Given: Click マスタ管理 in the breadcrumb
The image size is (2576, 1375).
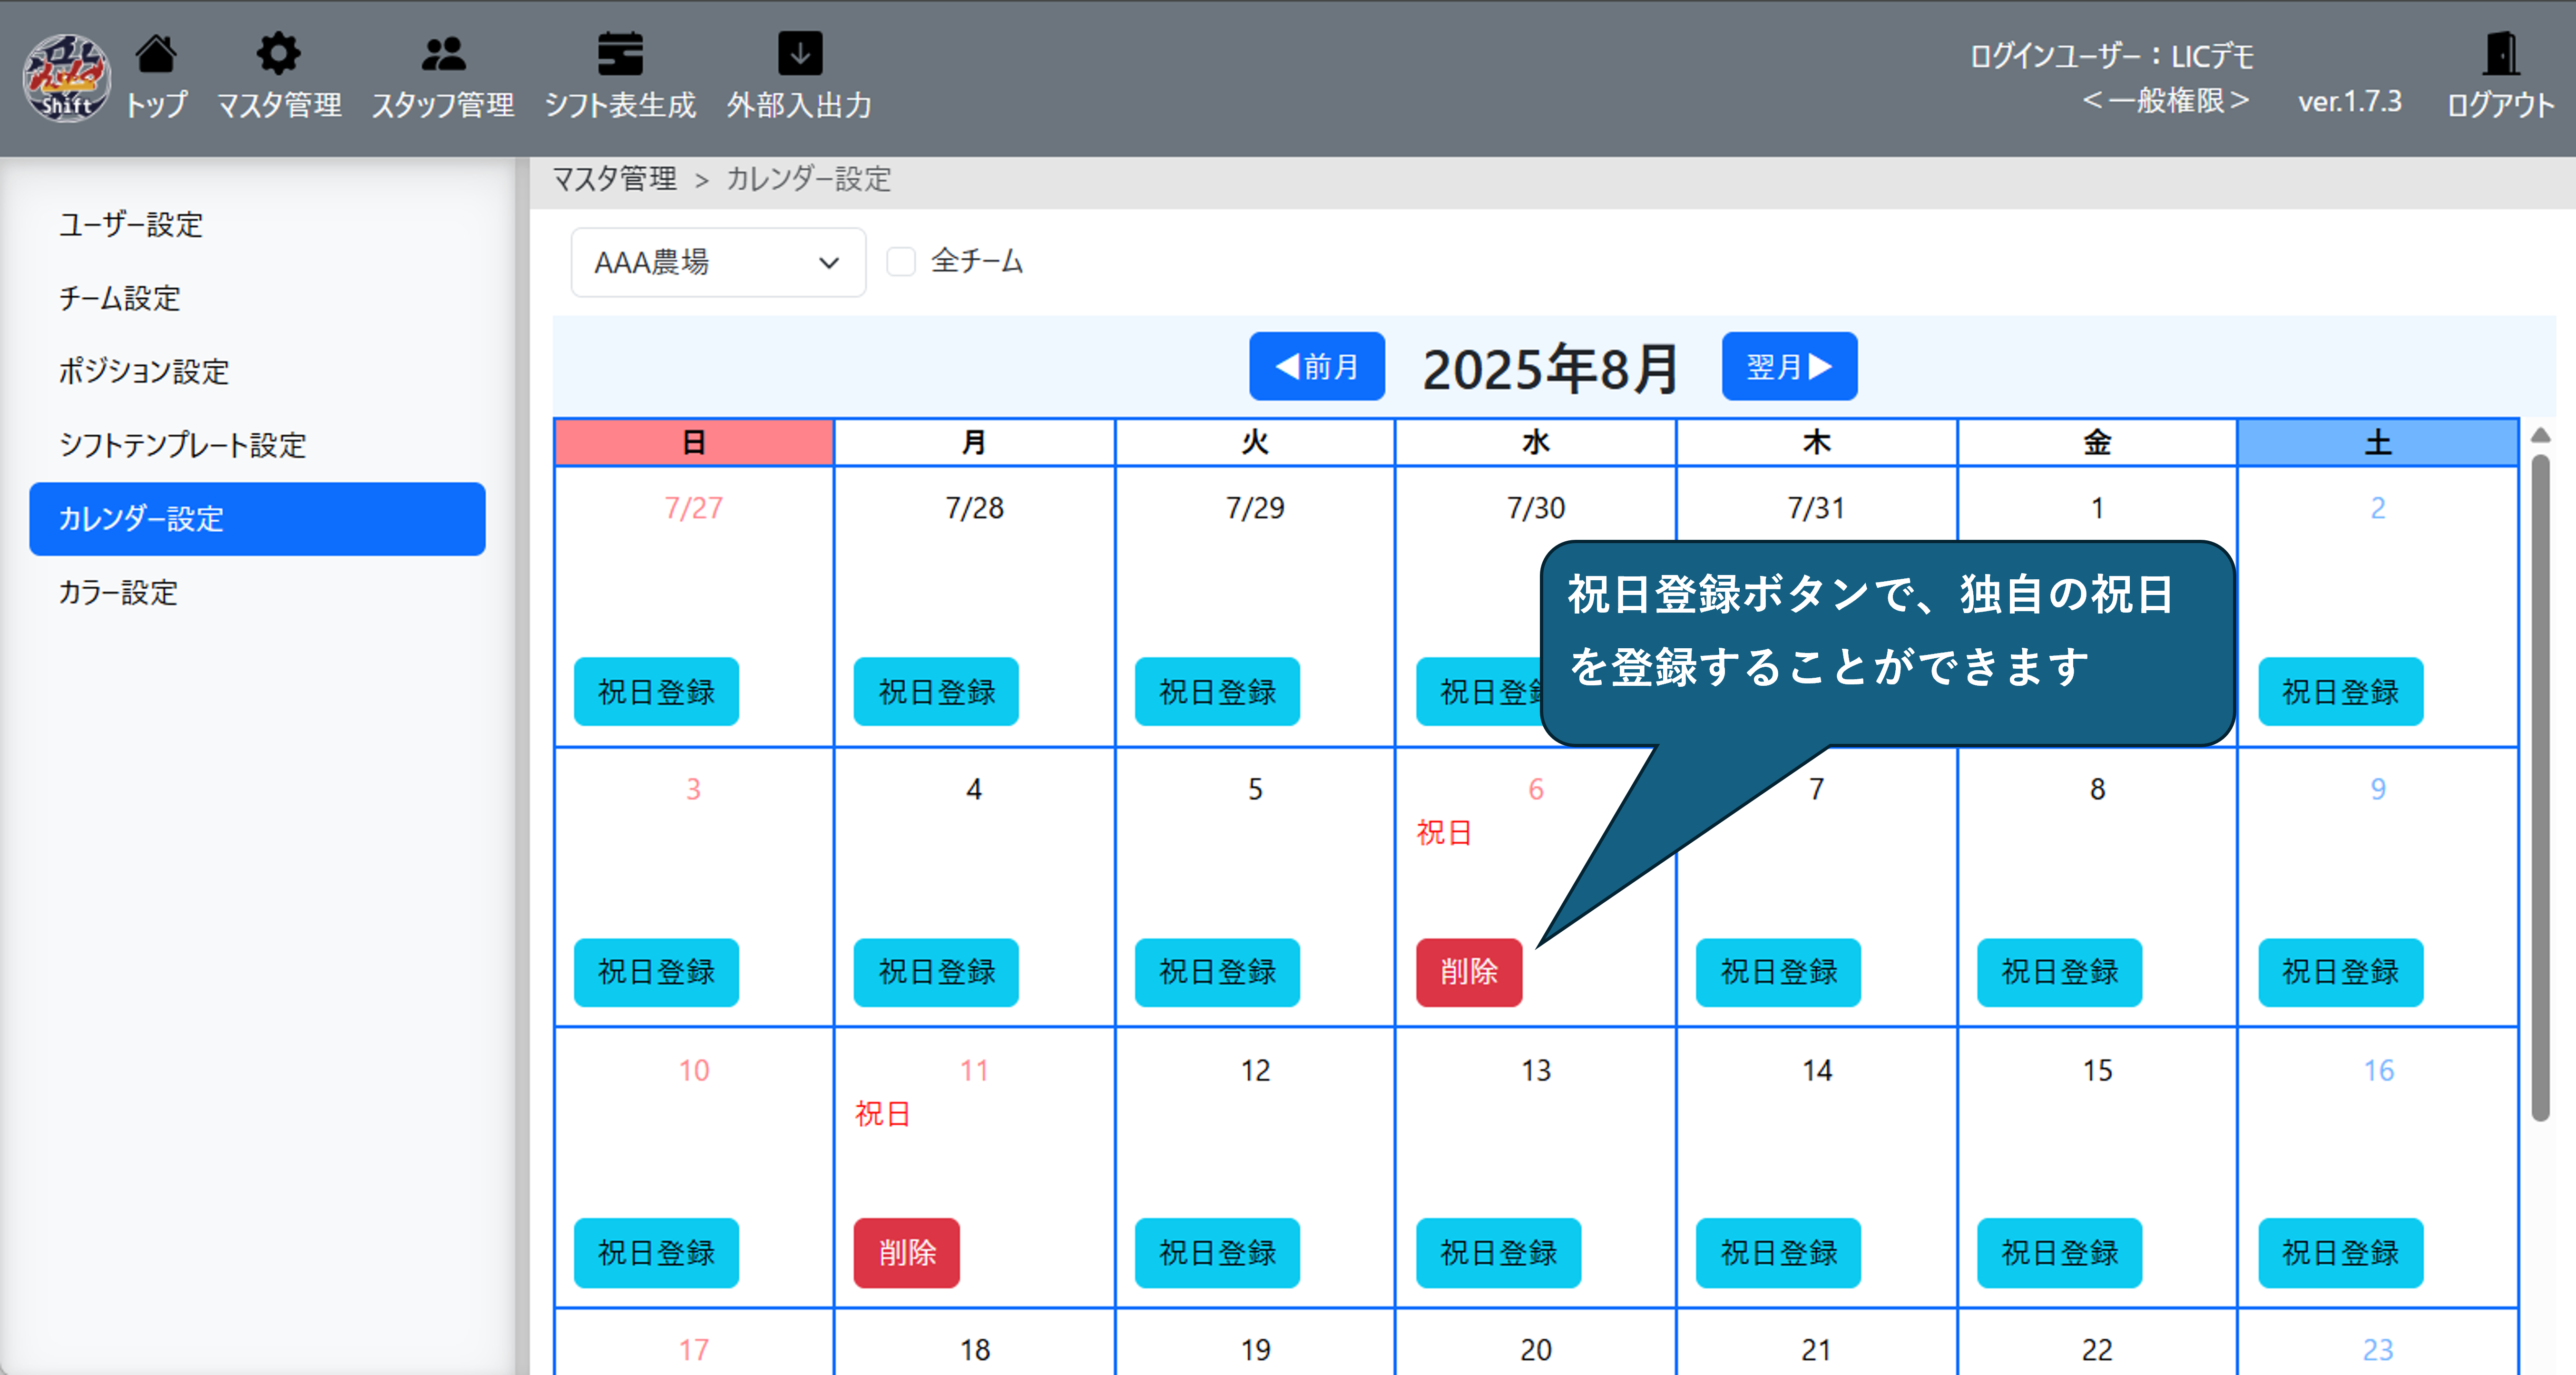Looking at the screenshot, I should pos(614,179).
